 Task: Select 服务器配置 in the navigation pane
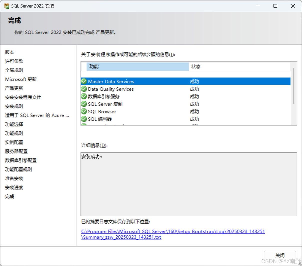pyautogui.click(x=16, y=151)
